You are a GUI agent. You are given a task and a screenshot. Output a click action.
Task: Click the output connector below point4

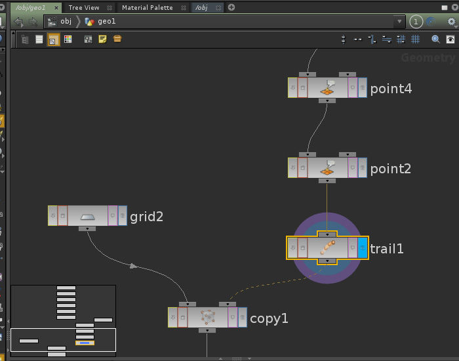tap(327, 101)
